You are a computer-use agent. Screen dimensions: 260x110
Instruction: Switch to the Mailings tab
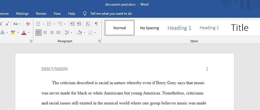(22, 14)
